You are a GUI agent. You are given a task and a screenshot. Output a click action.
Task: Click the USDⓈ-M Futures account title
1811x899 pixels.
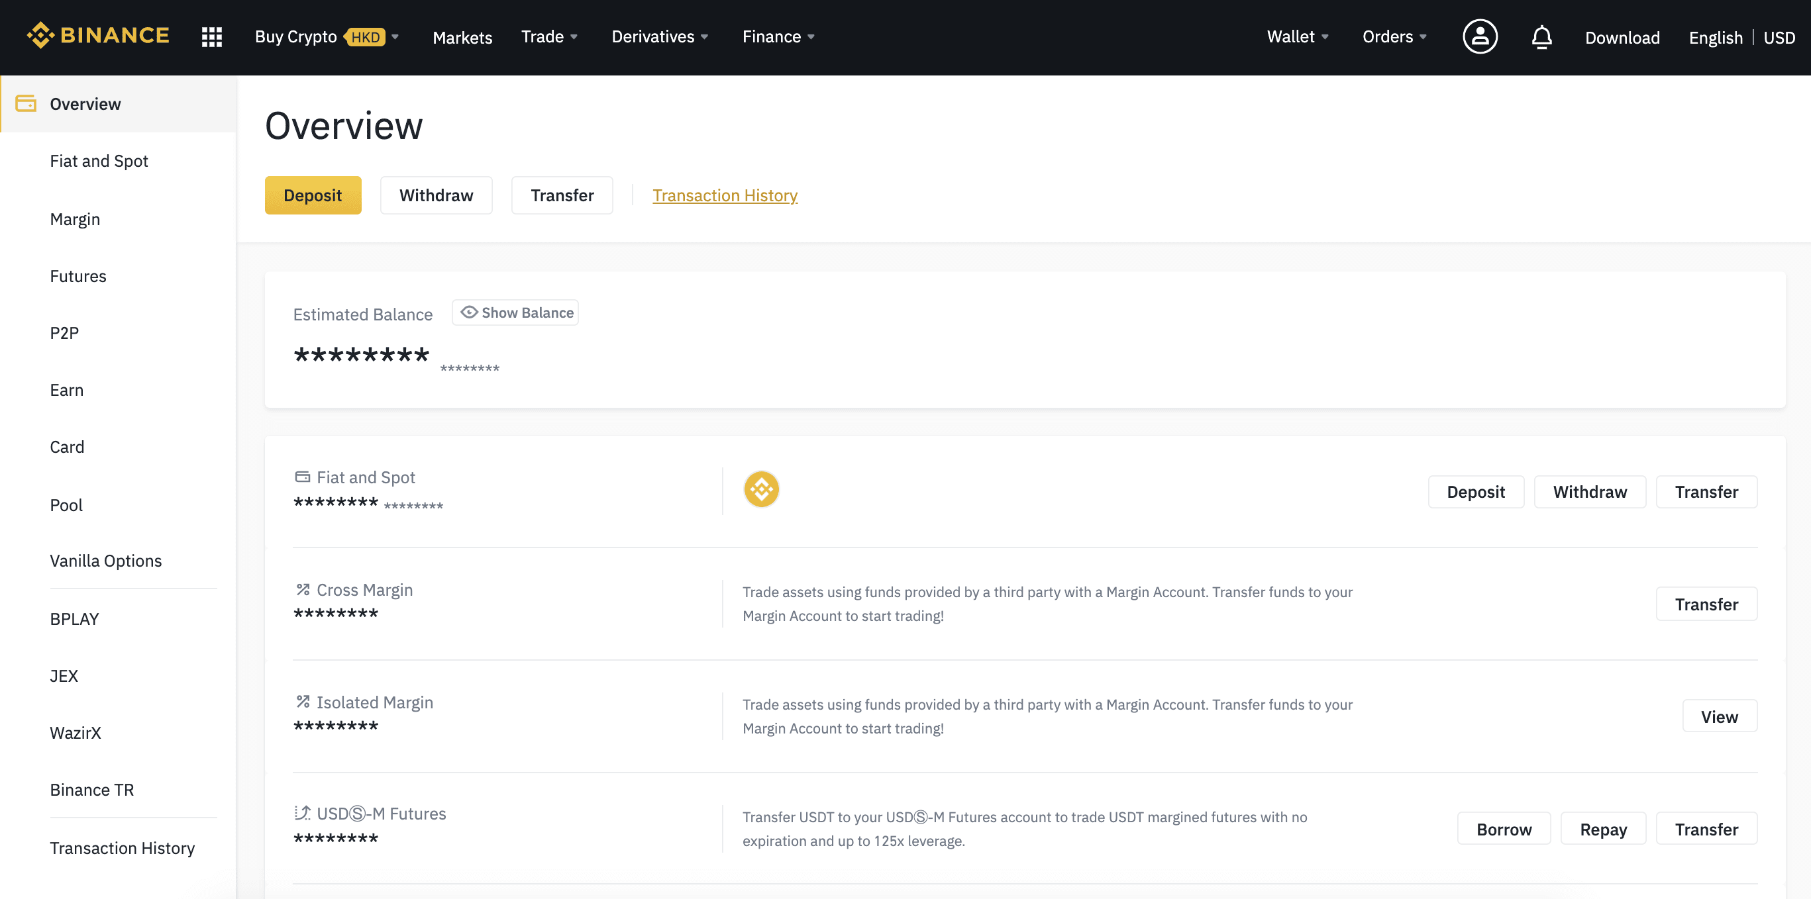(x=382, y=814)
